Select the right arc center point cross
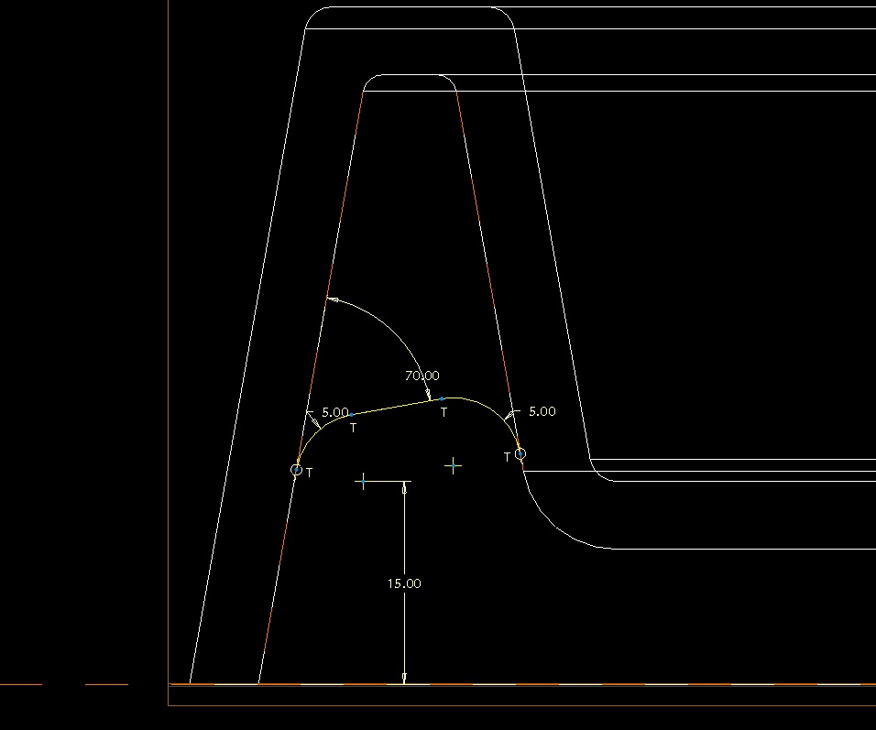 [453, 465]
